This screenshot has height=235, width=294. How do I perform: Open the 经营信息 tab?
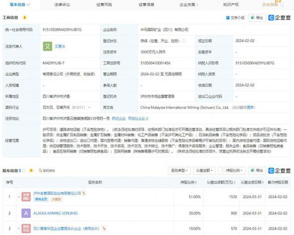point(146,5)
